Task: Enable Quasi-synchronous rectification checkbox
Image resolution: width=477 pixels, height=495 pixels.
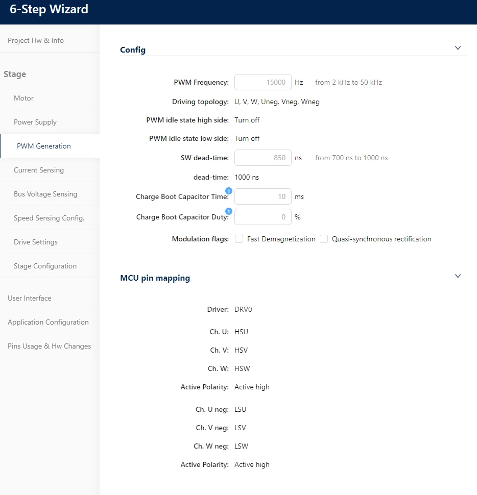Action: coord(324,239)
